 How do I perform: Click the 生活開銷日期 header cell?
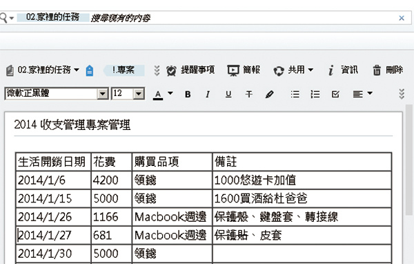pos(53,162)
